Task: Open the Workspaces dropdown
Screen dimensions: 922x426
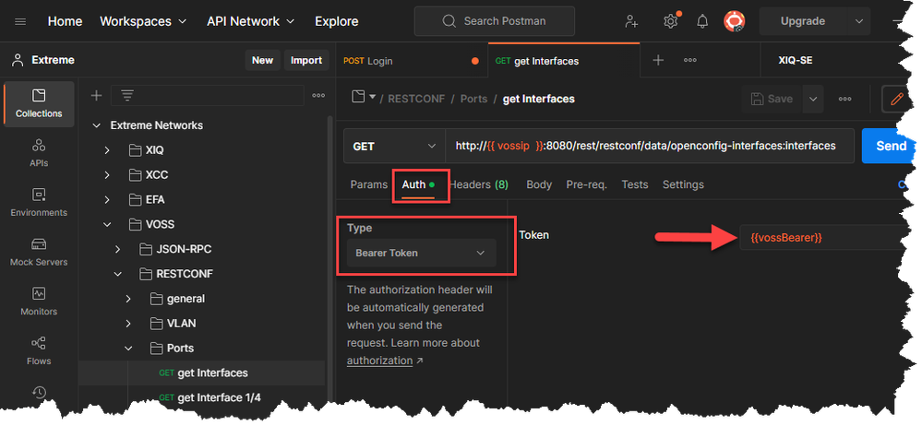Action: [143, 22]
